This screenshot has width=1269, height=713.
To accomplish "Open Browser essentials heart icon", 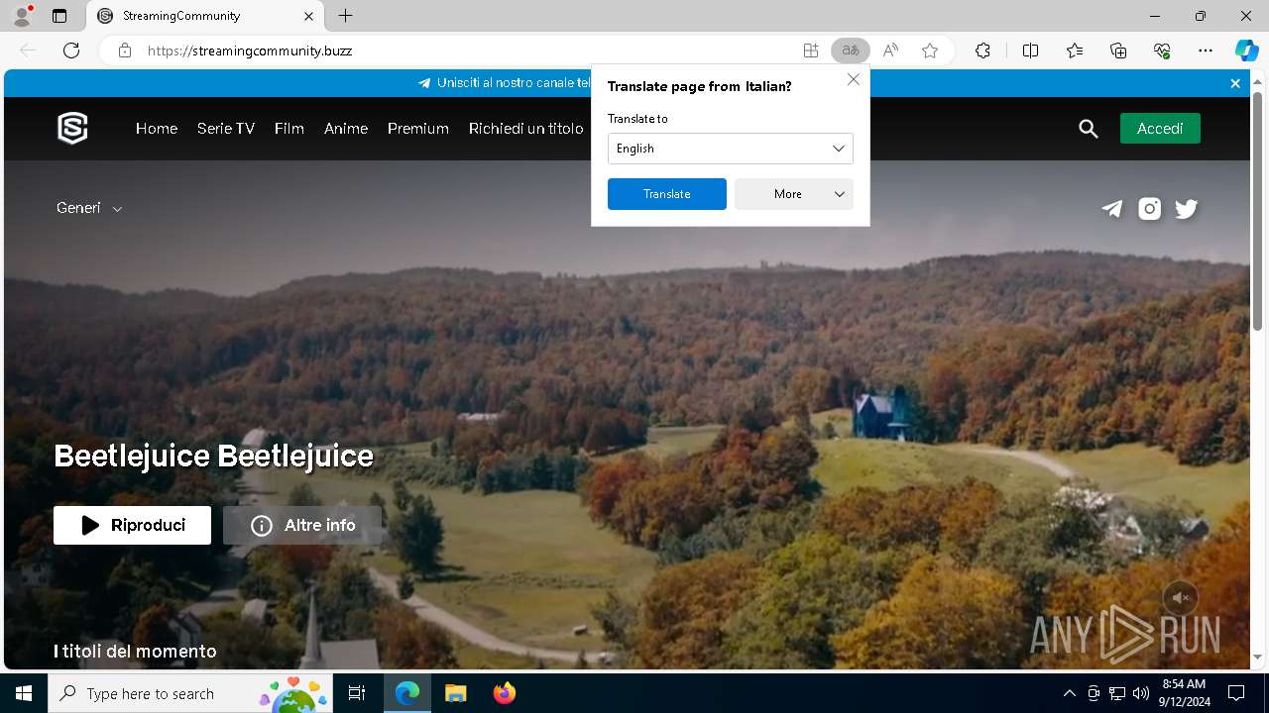I will (1162, 51).
